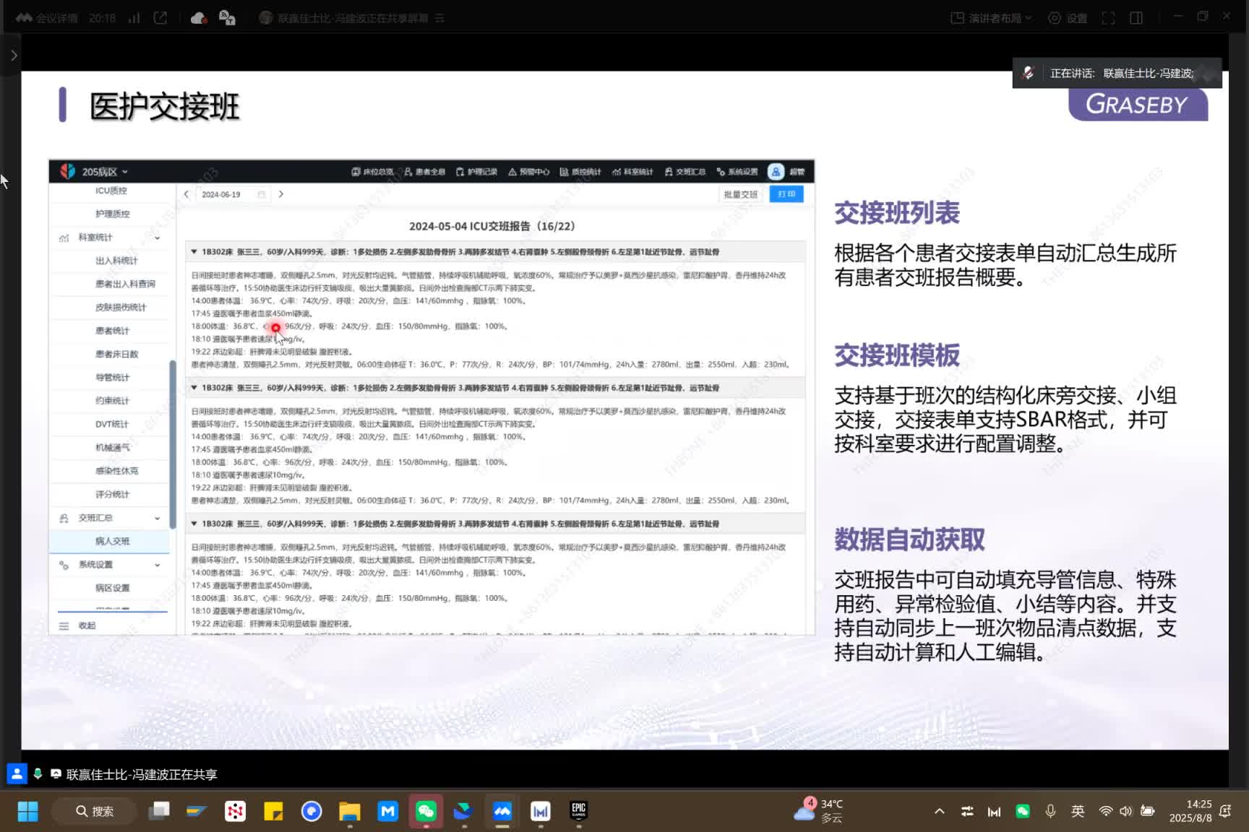This screenshot has height=832, width=1249.
Task: Click the pop-out share window icon
Action: (160, 18)
